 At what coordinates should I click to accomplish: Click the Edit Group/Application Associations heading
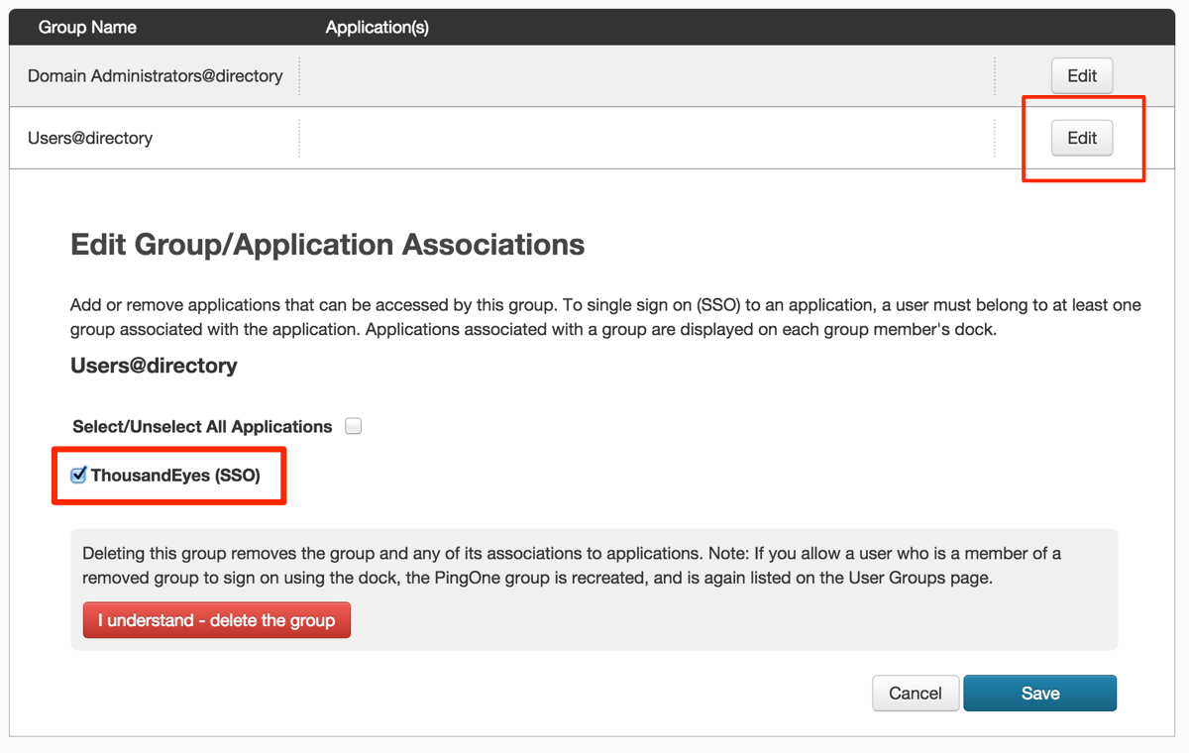pos(327,245)
